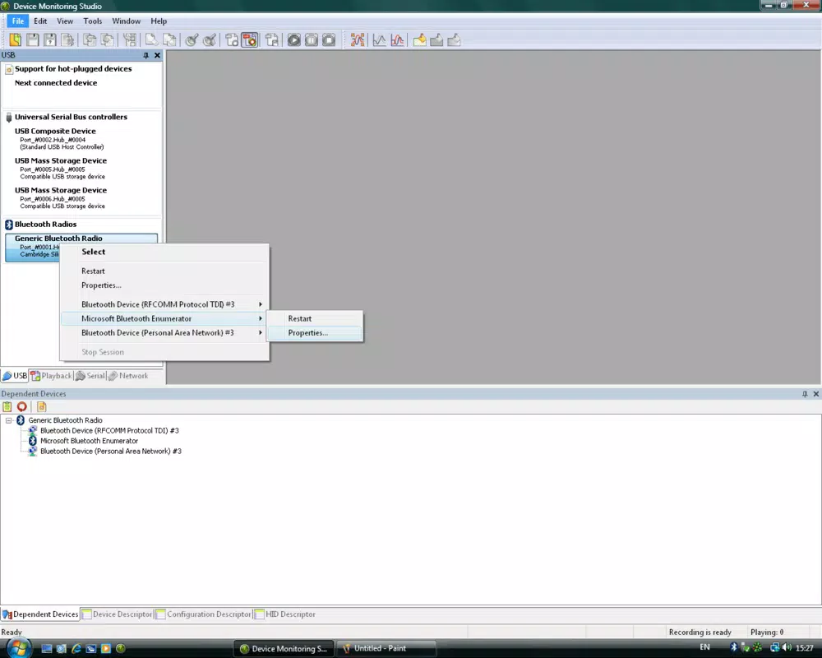Viewport: 822px width, 658px height.
Task: Click the orange waveform selection toolbar icon
Action: pyautogui.click(x=358, y=39)
